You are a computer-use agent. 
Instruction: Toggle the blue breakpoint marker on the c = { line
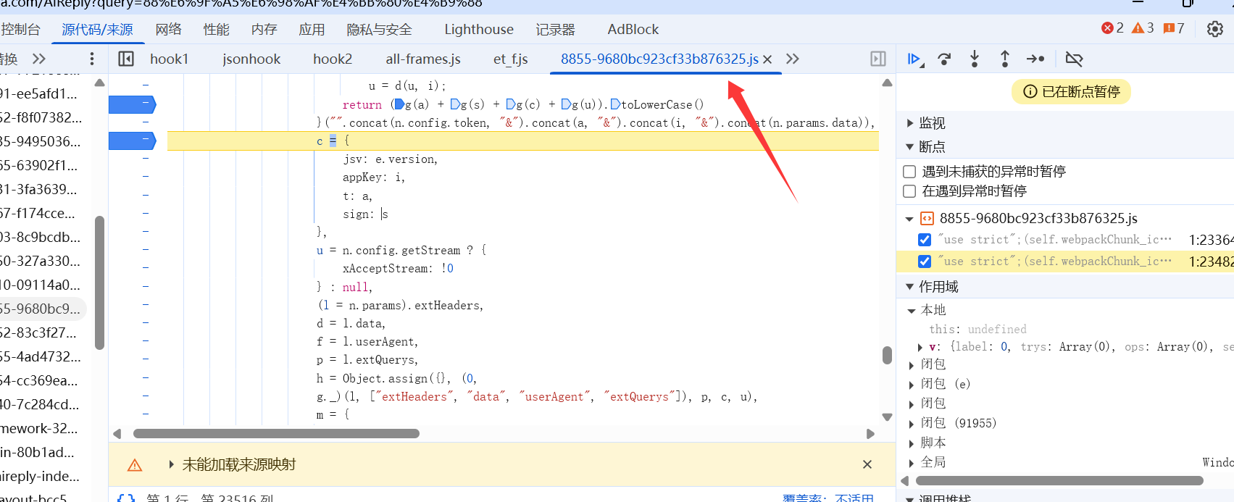[x=133, y=141]
